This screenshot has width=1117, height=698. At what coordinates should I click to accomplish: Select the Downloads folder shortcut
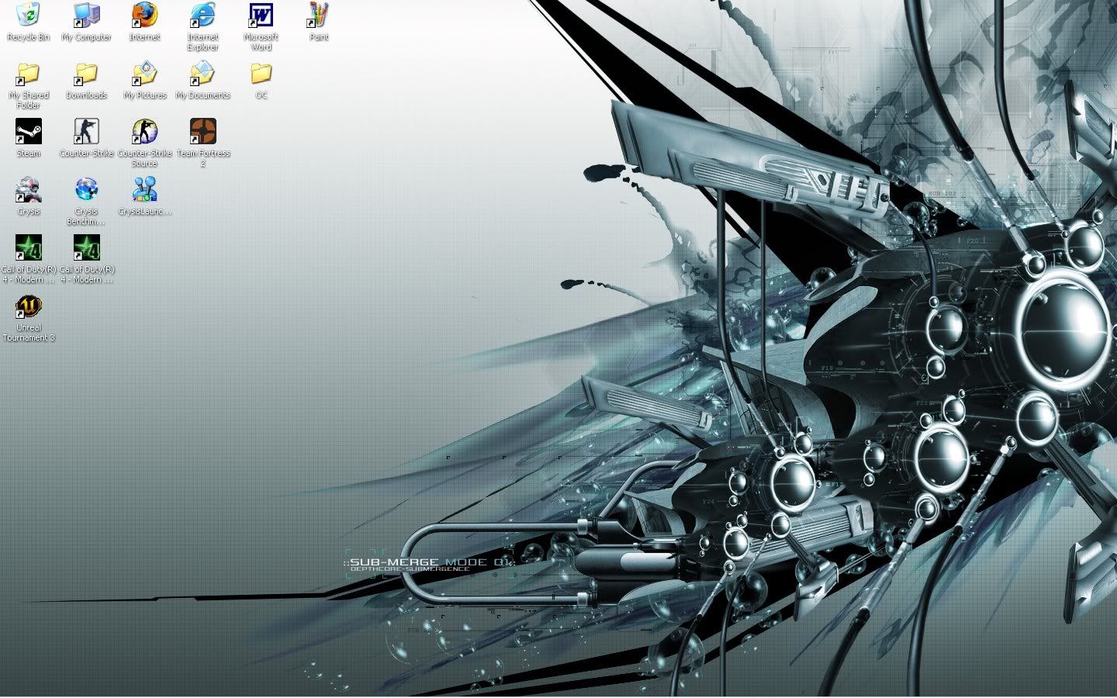[86, 74]
